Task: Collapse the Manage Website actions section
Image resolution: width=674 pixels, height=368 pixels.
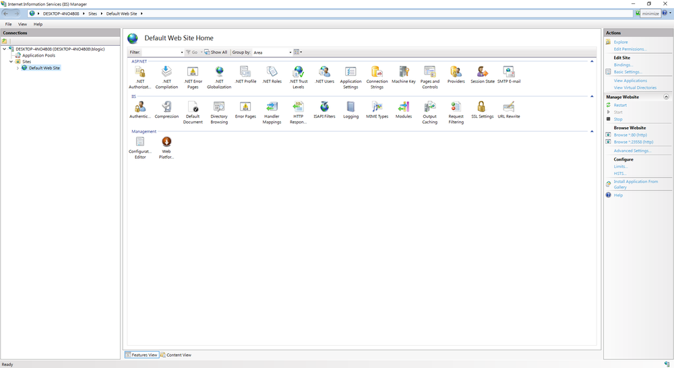Action: [x=667, y=97]
